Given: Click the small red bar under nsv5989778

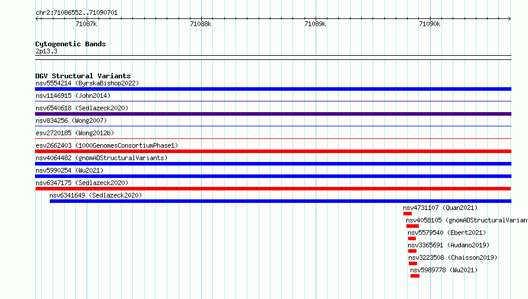Looking at the screenshot, I should 415,276.
